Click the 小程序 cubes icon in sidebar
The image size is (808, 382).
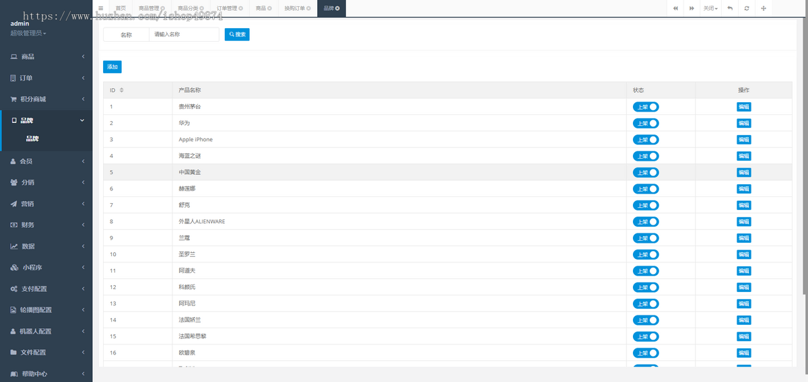point(14,267)
